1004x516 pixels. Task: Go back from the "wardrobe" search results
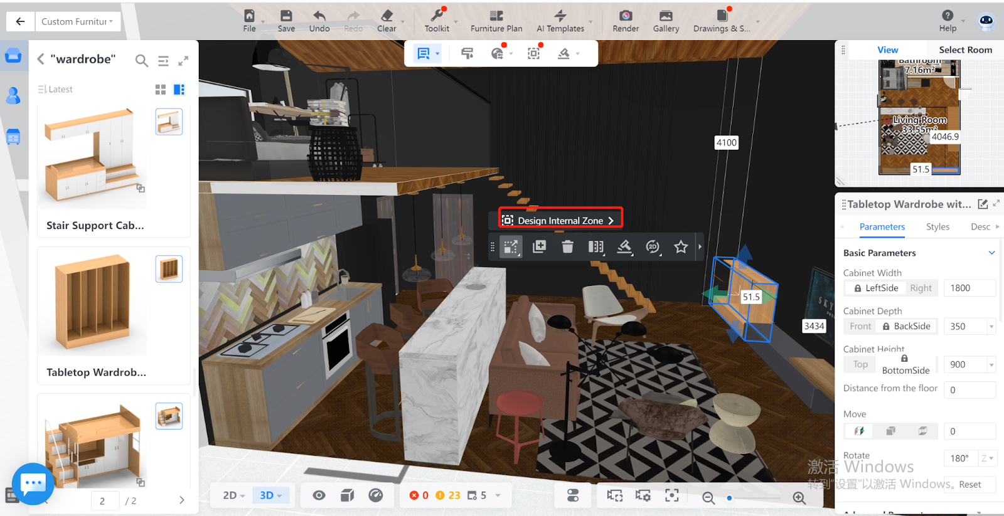(x=41, y=59)
